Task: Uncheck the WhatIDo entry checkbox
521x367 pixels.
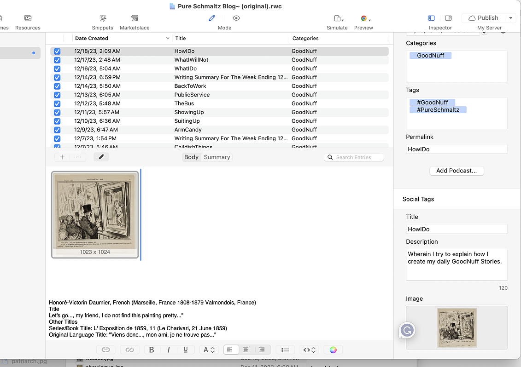Action: (57, 69)
